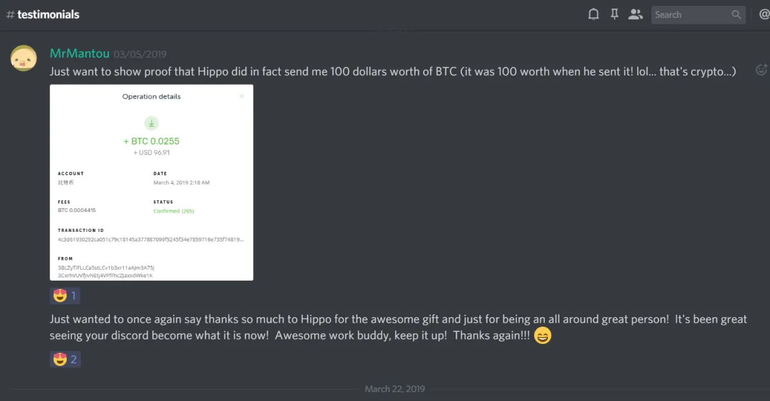Toggle heart-eyes reaction with count 1

65,295
